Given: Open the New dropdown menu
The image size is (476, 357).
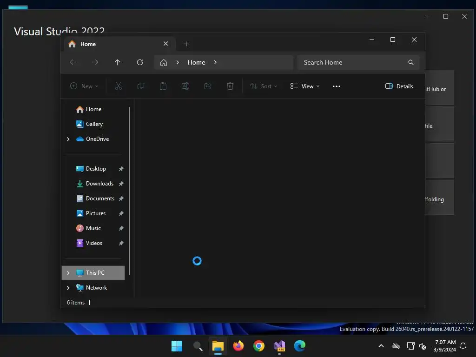Looking at the screenshot, I should pos(84,86).
